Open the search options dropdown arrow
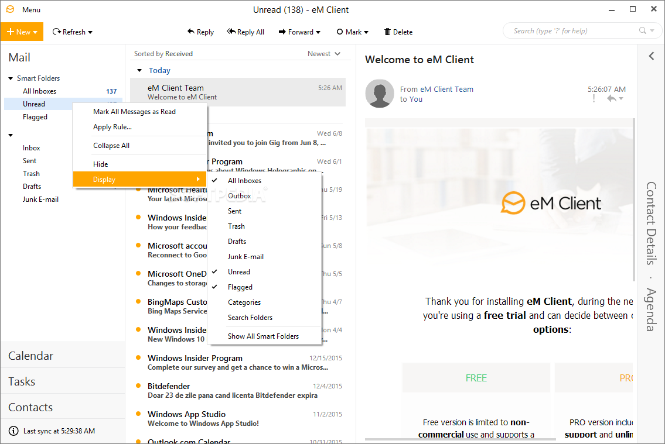 point(652,30)
